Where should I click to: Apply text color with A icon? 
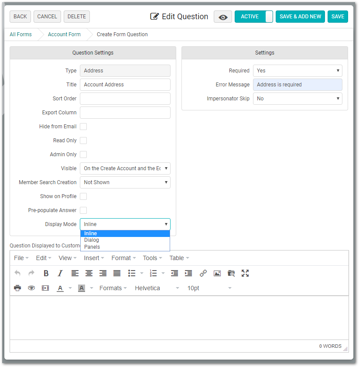click(x=60, y=288)
